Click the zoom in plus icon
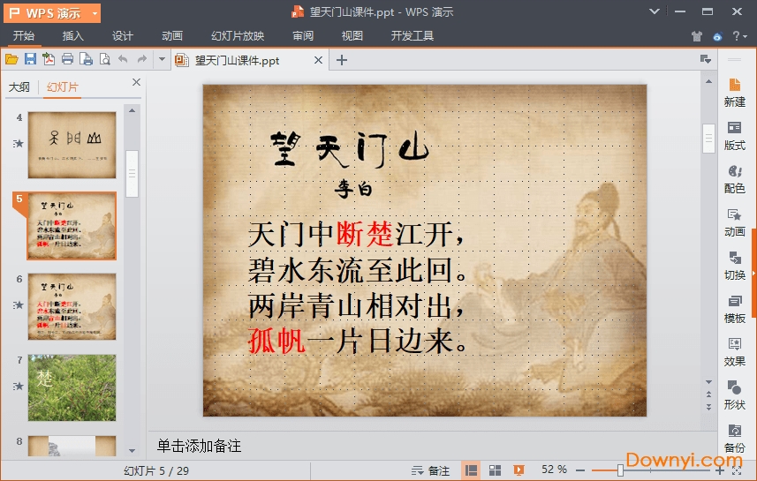 (720, 470)
